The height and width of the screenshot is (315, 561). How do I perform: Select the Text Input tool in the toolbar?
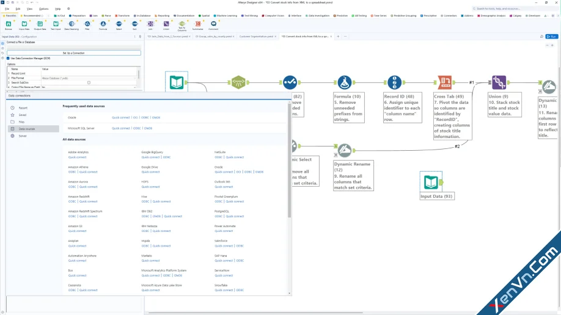click(x=56, y=25)
